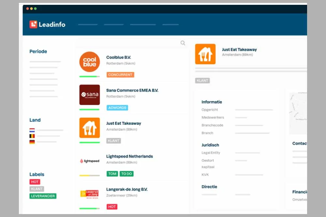Screen dimensions: 326x217
Task: Open Lightspeed Netherlands company name
Action: click(x=129, y=156)
